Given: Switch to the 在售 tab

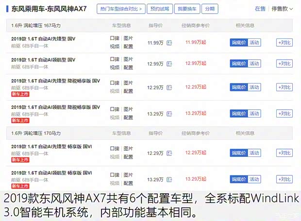Looking at the screenshot, I should pos(260,9).
